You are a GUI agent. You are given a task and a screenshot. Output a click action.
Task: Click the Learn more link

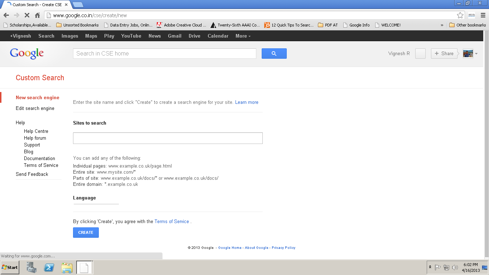pyautogui.click(x=247, y=102)
